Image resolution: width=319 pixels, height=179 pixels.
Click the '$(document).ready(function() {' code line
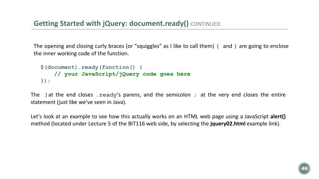click(92, 67)
